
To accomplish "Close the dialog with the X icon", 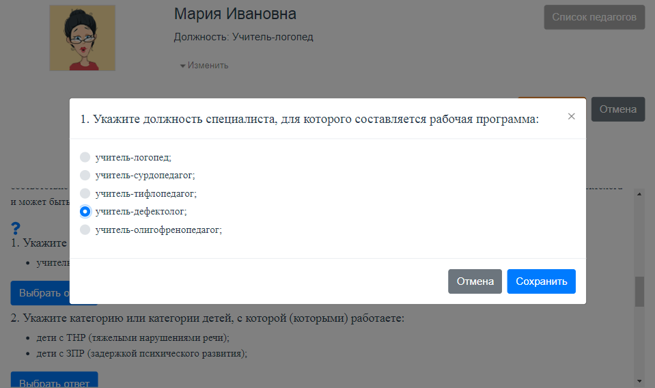I will (x=571, y=116).
